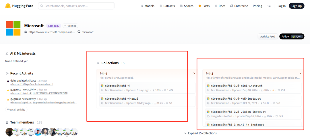Click the 183 team members count
The height and width of the screenshot is (137, 310).
pyautogui.click(x=40, y=122)
